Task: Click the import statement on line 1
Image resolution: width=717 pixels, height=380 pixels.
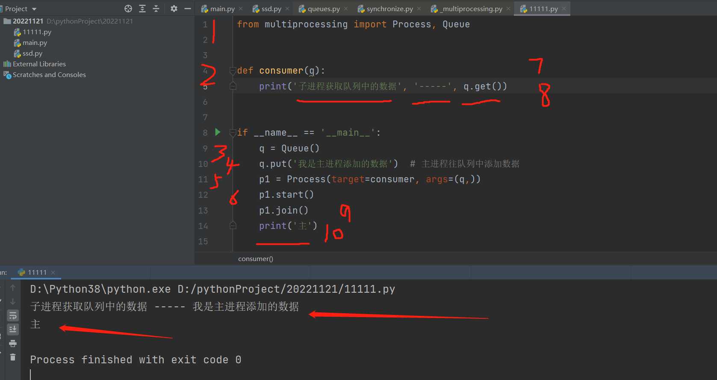Action: point(353,24)
